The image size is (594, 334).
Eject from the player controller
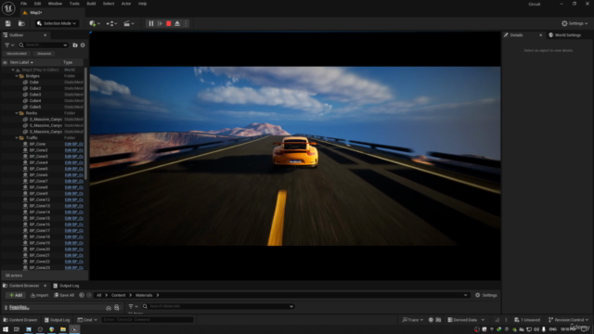click(177, 23)
